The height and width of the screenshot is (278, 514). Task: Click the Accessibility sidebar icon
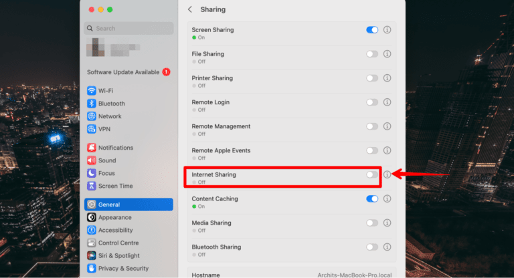point(92,230)
